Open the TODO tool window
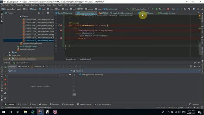The width and height of the screenshot is (204, 115). 22,104
